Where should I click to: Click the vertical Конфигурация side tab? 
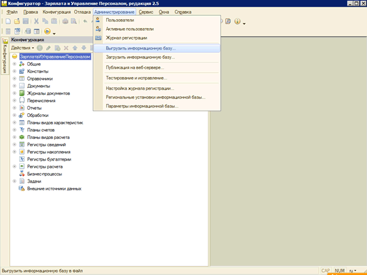(x=5, y=56)
